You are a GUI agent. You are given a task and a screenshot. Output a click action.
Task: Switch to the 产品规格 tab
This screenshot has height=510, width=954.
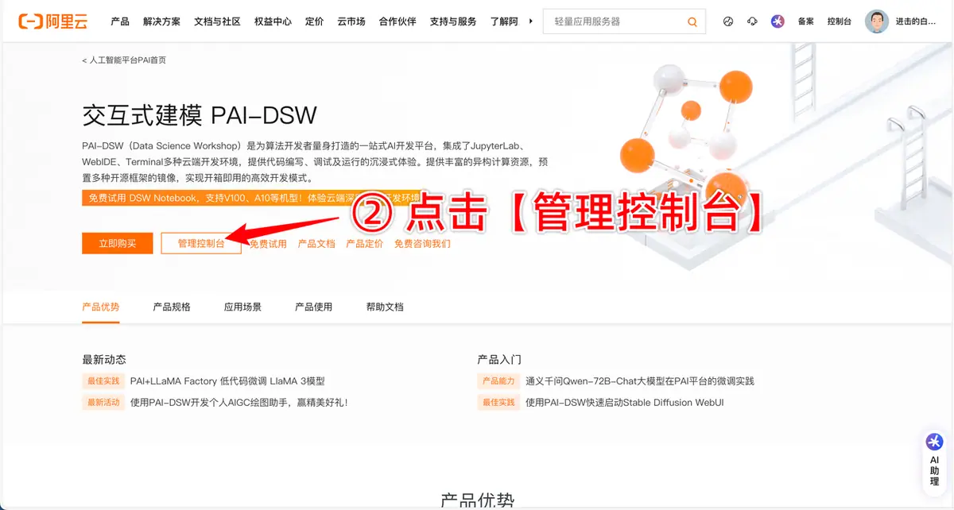pos(172,307)
